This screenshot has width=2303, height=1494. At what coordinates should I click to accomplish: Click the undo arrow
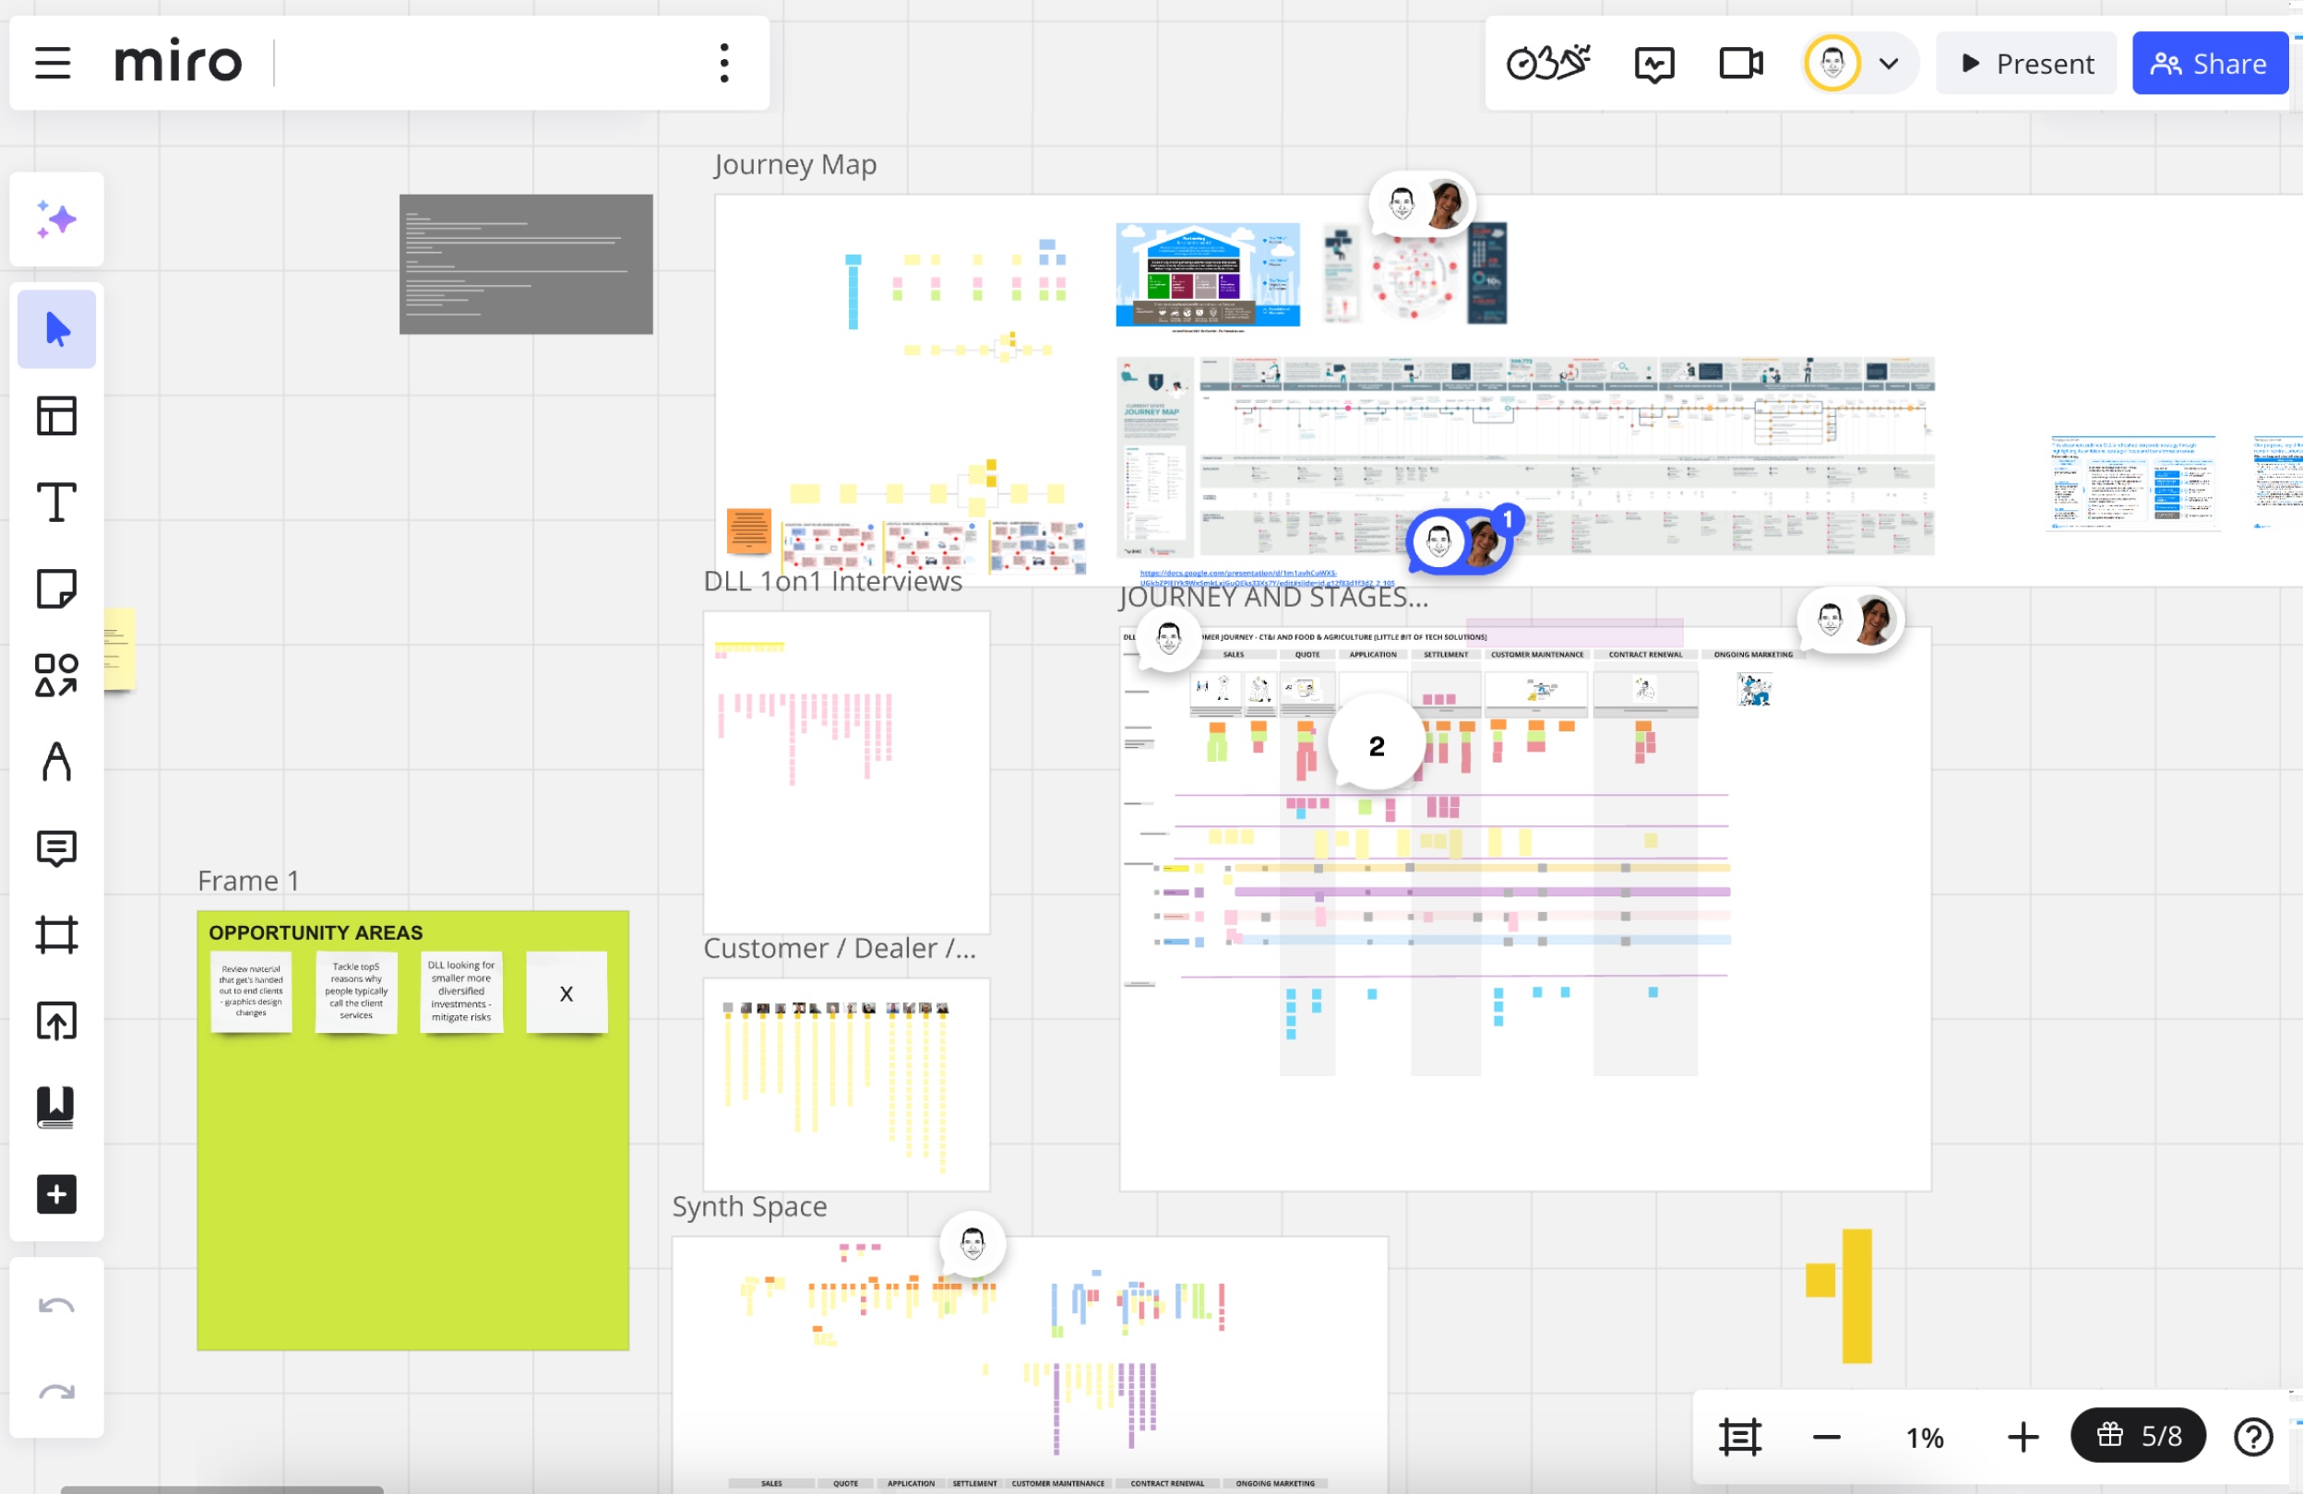tap(55, 1307)
